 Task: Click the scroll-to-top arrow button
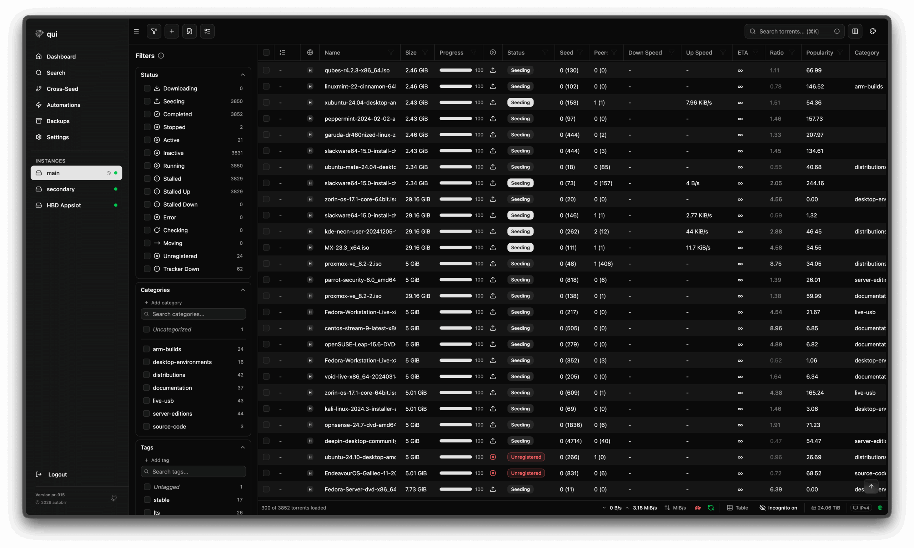(871, 486)
